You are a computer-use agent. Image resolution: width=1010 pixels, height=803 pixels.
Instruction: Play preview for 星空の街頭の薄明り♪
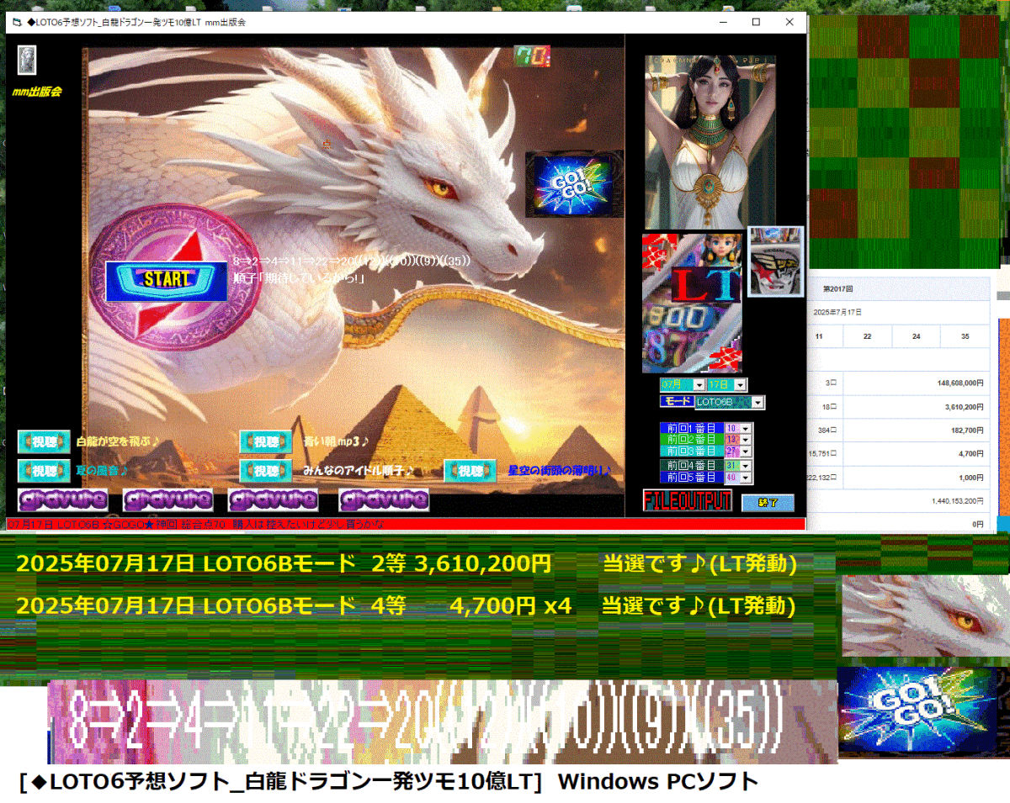470,470
